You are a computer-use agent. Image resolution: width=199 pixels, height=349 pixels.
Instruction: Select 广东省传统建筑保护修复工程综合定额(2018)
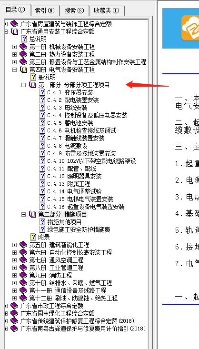click(77, 321)
